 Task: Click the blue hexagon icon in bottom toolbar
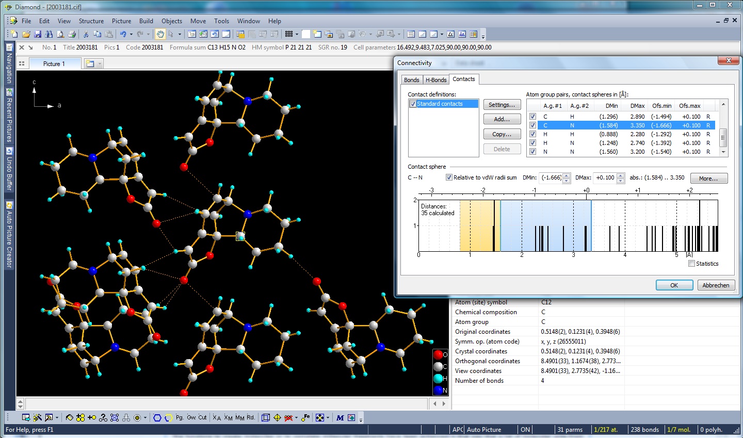coord(157,417)
